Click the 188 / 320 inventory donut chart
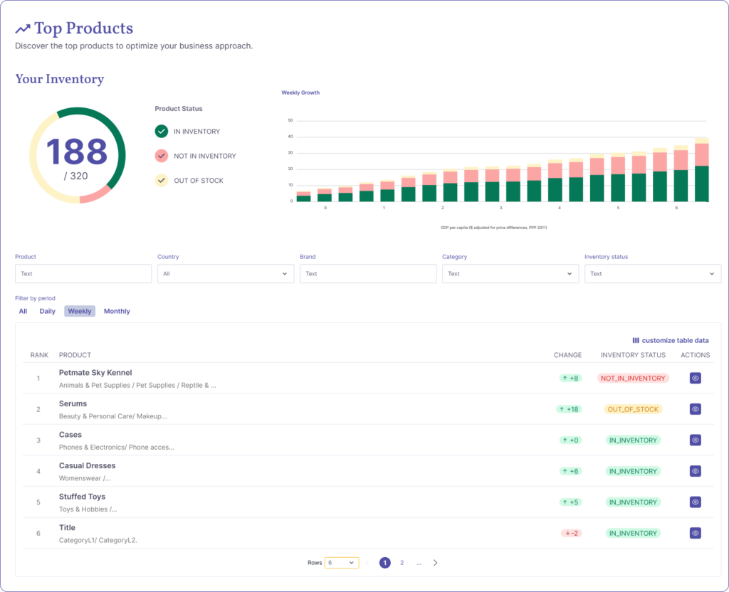Image resolution: width=729 pixels, height=592 pixels. 77,156
